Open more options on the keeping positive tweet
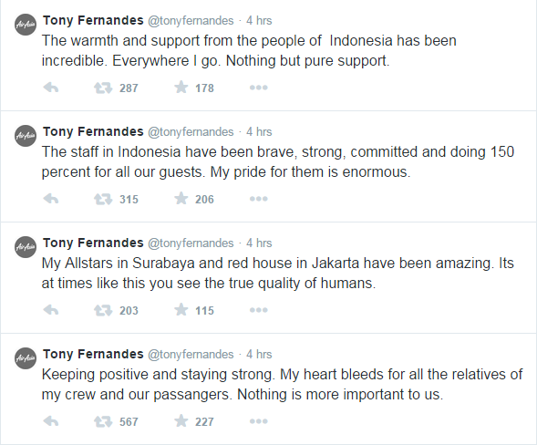 259,421
